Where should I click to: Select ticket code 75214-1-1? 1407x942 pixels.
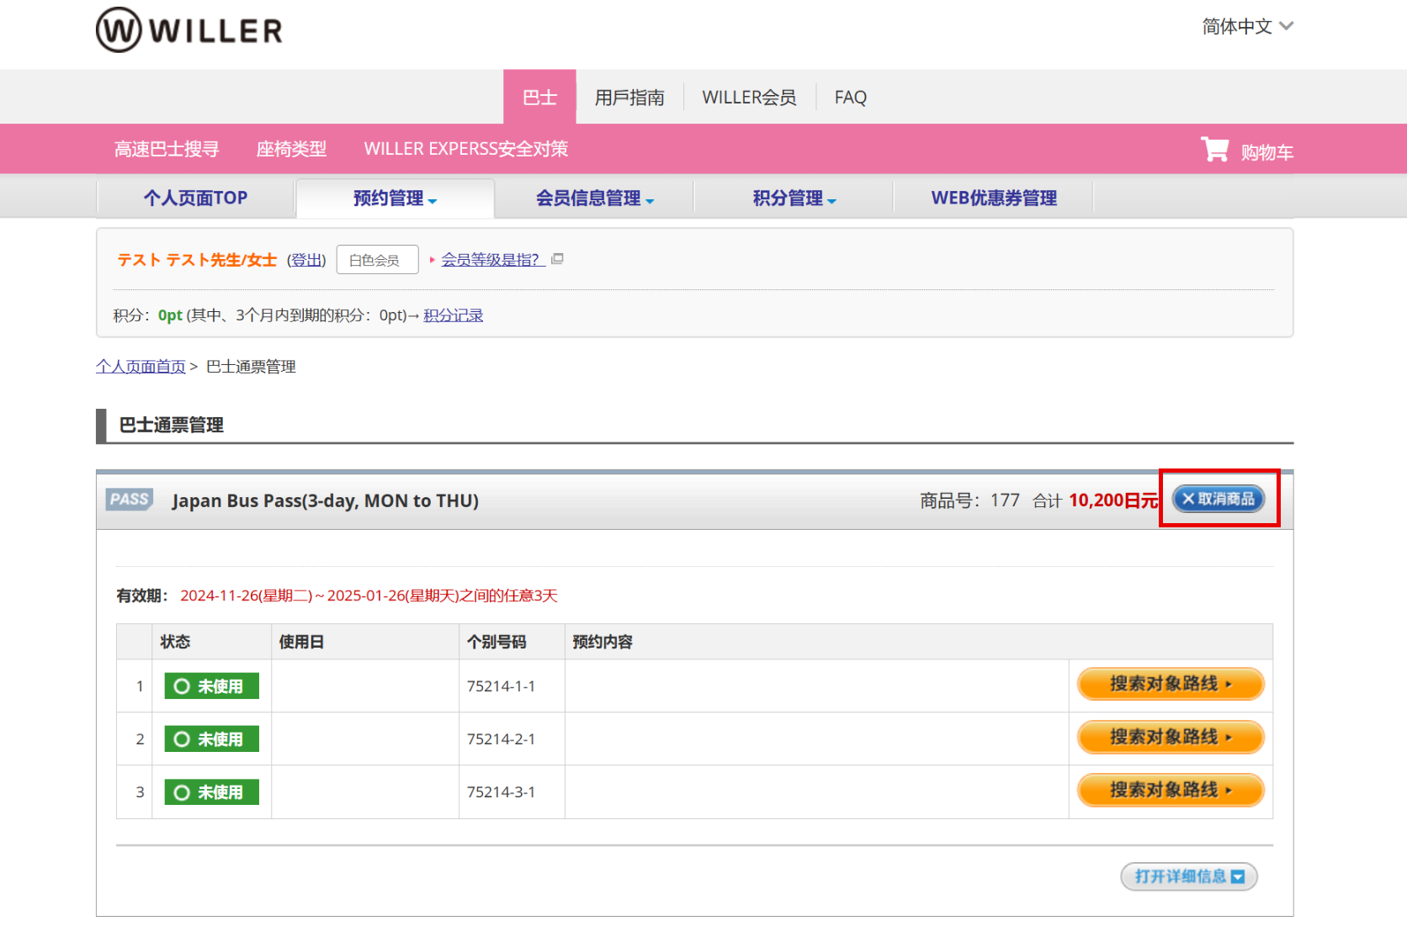click(501, 686)
